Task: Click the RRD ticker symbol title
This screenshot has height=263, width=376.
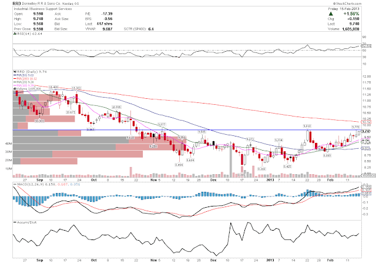Action: pos(16,4)
